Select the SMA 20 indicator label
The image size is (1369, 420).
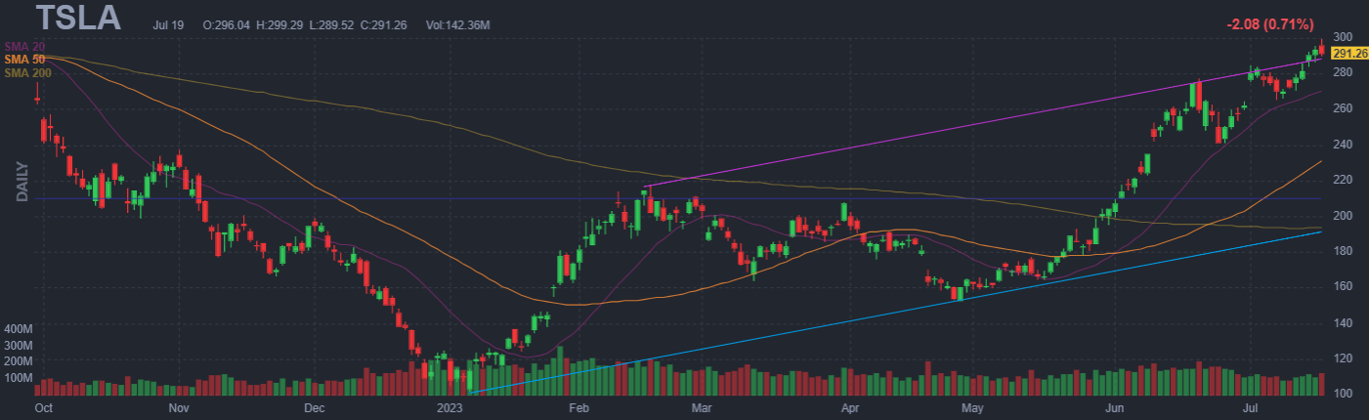click(22, 46)
